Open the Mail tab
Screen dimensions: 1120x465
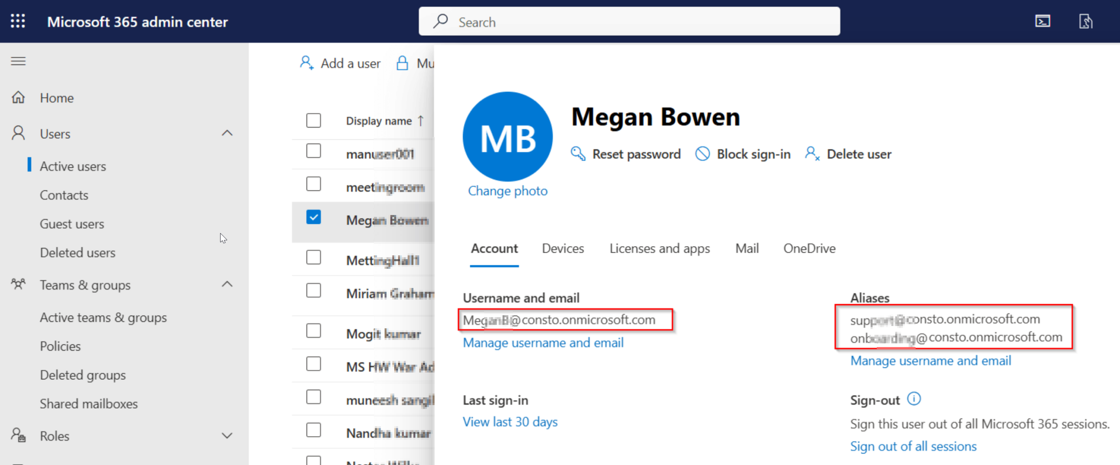pos(747,248)
